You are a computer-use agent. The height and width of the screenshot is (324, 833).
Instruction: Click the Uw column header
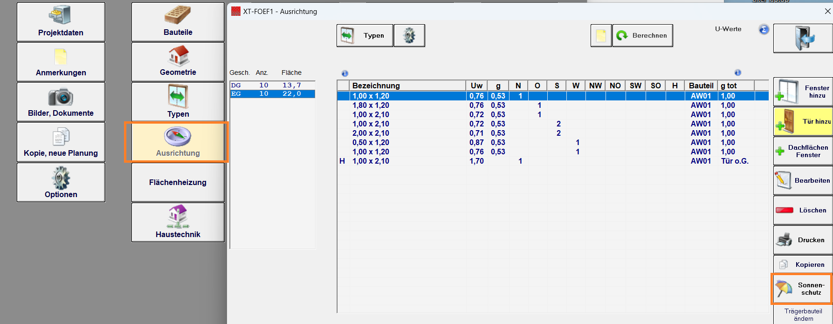click(x=476, y=86)
